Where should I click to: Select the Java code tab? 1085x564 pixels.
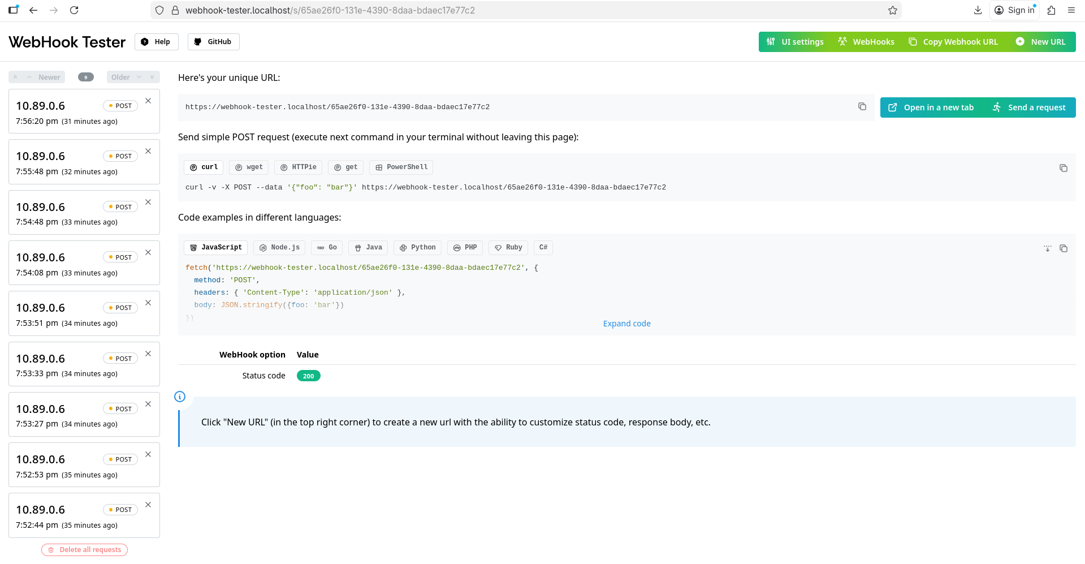pyautogui.click(x=368, y=248)
